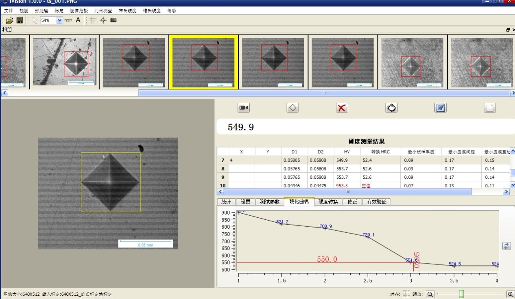This screenshot has height=299, width=515.
Task: Select the text annotation A tool
Action: [78, 20]
